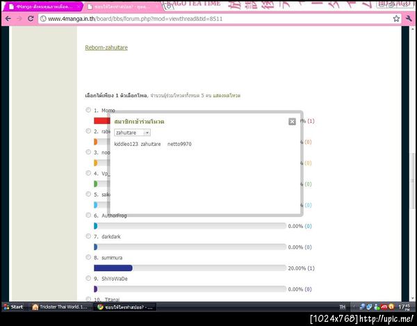Click the darkdark 0.00% progress bar

pos(190,247)
